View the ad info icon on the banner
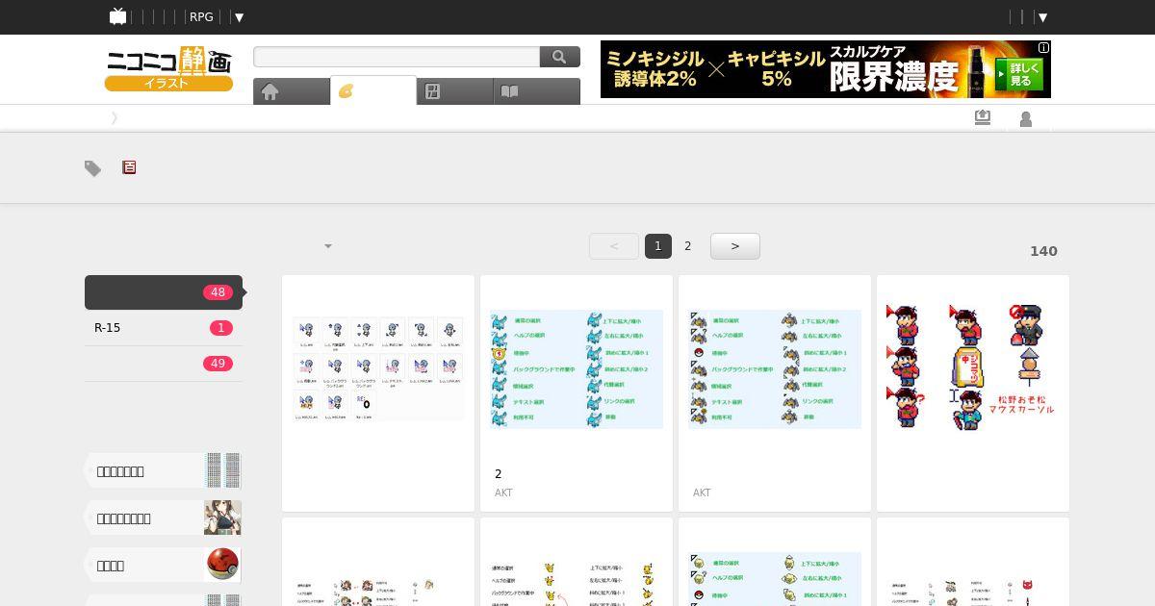Viewport: 1155px width, 606px height. pos(1043,47)
